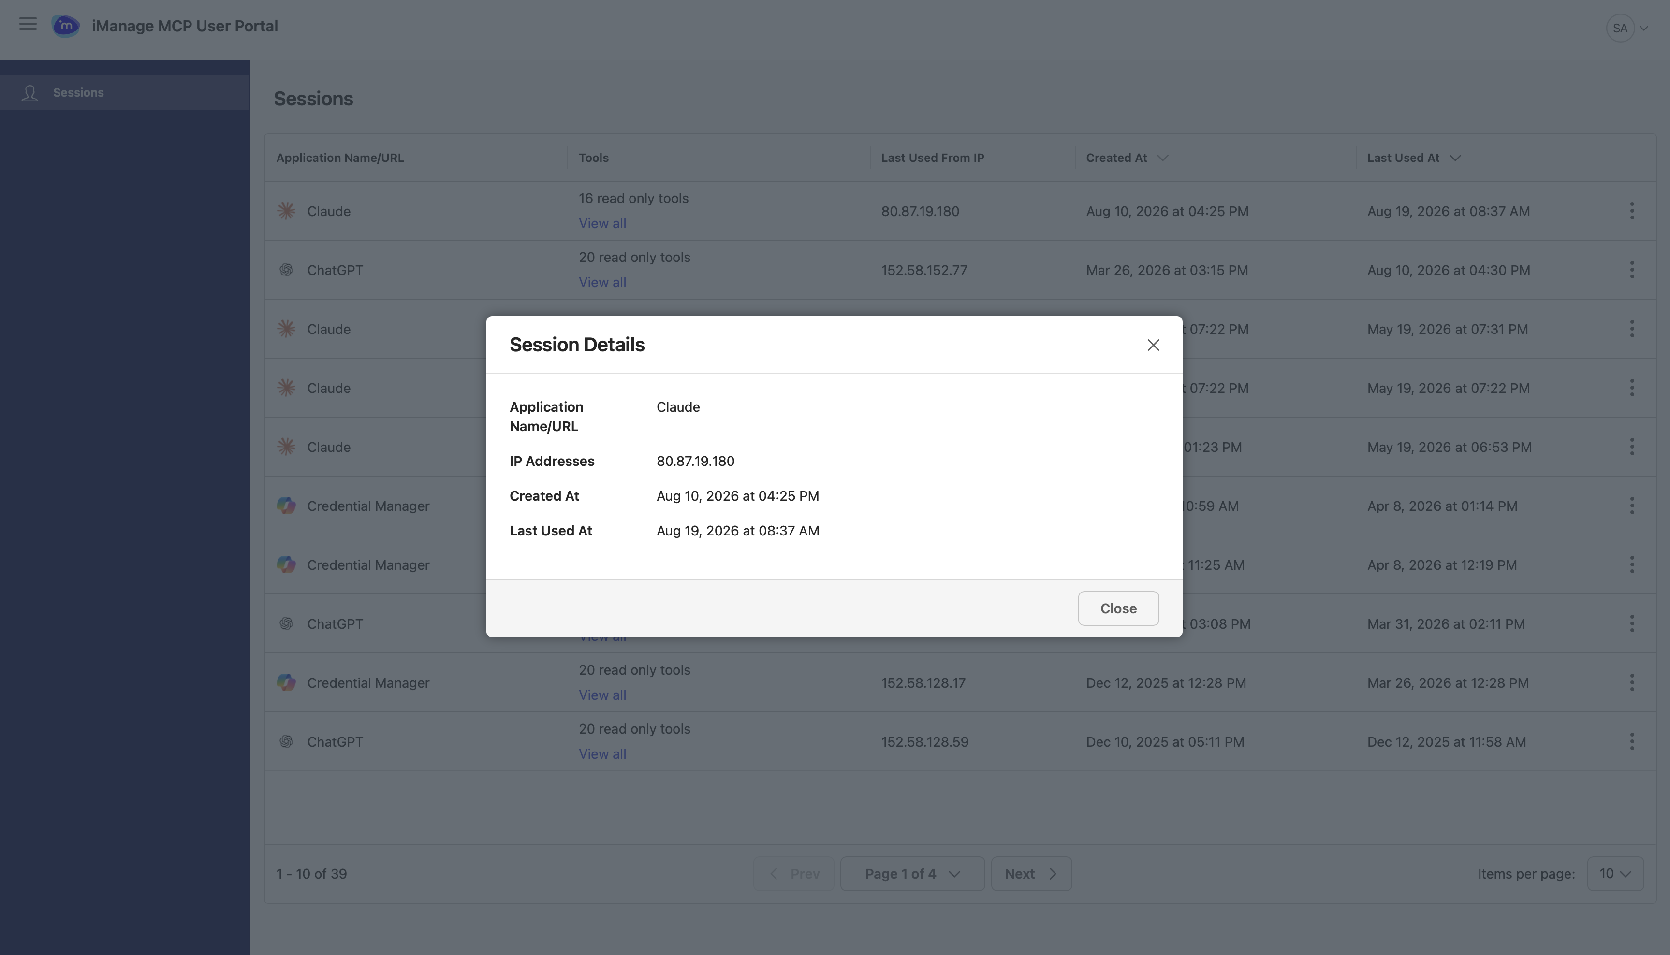Screen dimensions: 1670x955
Task: Open actions menu for ChatGPT session from 152.58.152.77
Action: (x=1631, y=270)
